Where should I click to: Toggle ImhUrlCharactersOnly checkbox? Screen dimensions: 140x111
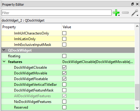[x=64, y=33]
